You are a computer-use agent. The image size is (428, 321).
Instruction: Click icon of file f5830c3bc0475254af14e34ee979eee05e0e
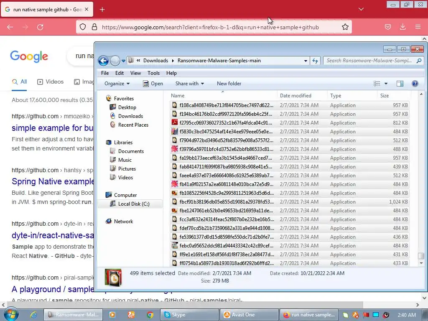point(174,131)
